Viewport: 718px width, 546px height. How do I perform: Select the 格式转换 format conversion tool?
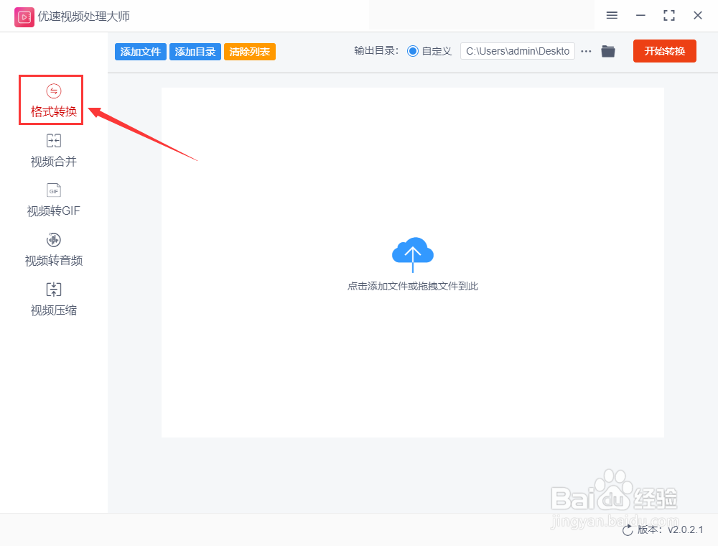coord(51,100)
